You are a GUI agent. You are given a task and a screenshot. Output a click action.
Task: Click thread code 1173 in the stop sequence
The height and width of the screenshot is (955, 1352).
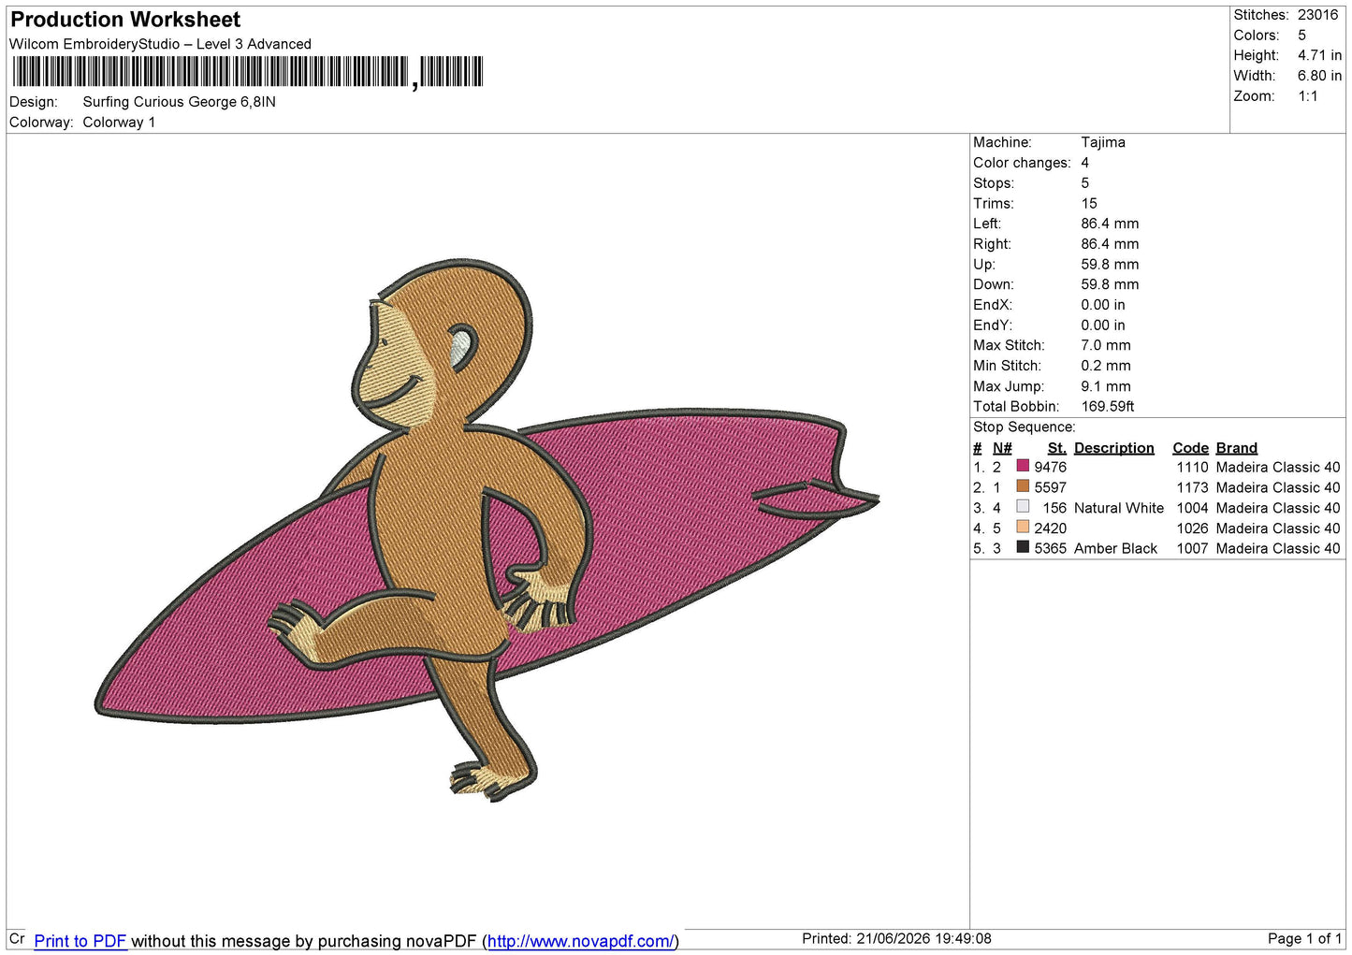(x=1192, y=487)
